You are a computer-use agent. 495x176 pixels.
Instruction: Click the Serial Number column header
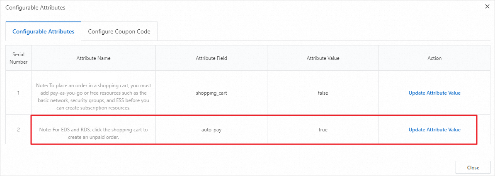click(18, 58)
